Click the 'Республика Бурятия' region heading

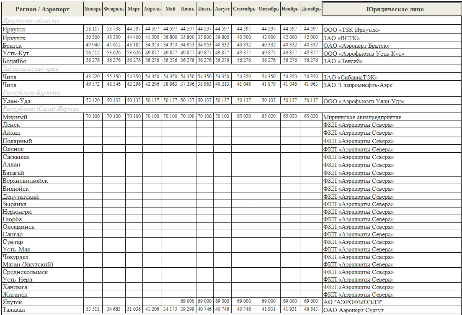(31, 92)
